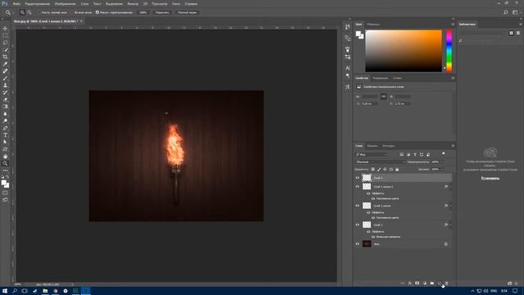Select the Clone Stamp tool
Image resolution: width=524 pixels, height=295 pixels.
pyautogui.click(x=5, y=85)
